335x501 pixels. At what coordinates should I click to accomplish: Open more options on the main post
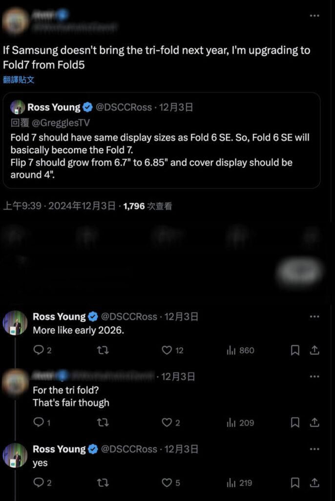(x=315, y=15)
